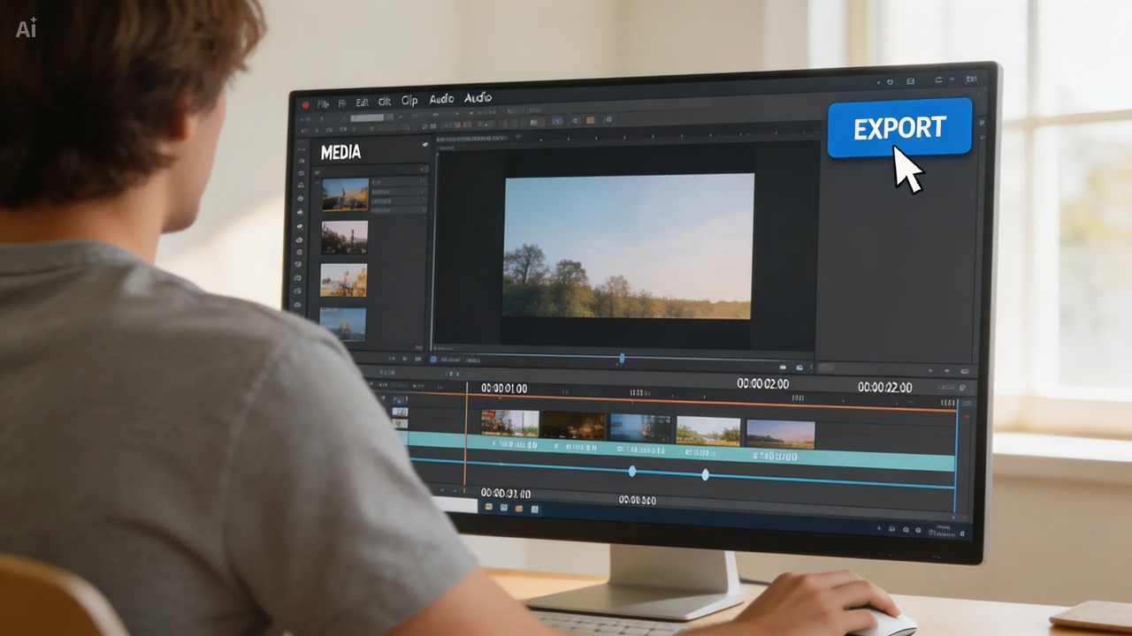The height and width of the screenshot is (636, 1132).
Task: Click the blue EXPORT button
Action: click(899, 129)
